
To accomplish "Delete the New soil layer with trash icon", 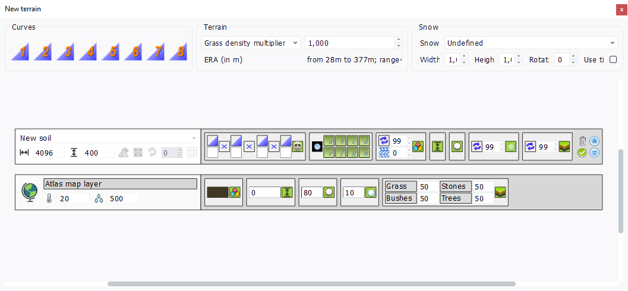I will coord(582,141).
